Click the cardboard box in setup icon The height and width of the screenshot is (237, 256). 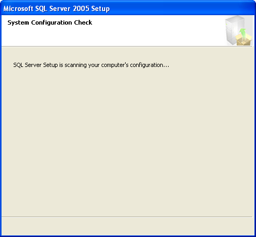[x=243, y=39]
